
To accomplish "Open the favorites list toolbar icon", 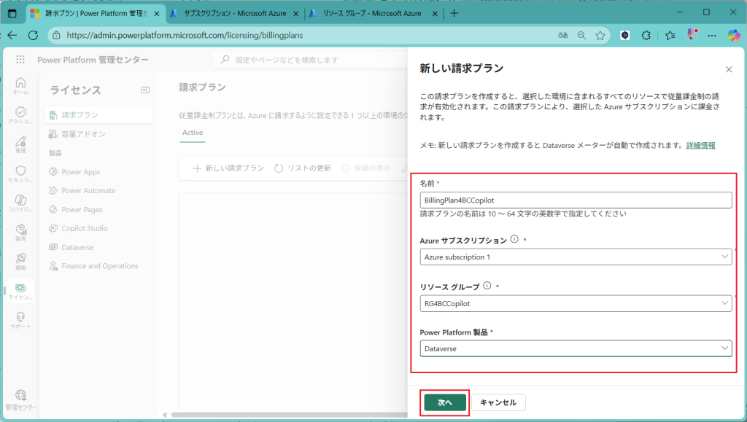I will pos(670,35).
